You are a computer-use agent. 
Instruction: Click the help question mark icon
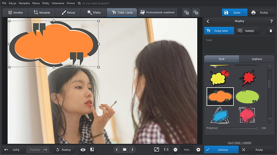271,21
